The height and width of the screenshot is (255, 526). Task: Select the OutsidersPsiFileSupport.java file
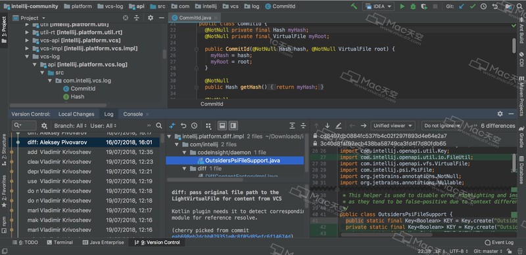235,161
